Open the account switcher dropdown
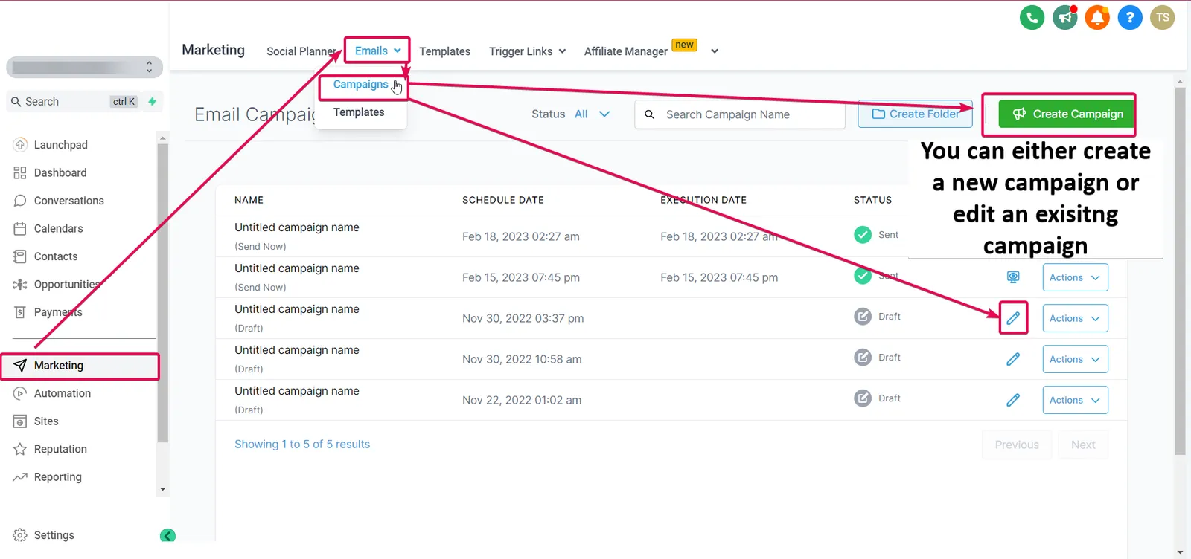 point(85,67)
